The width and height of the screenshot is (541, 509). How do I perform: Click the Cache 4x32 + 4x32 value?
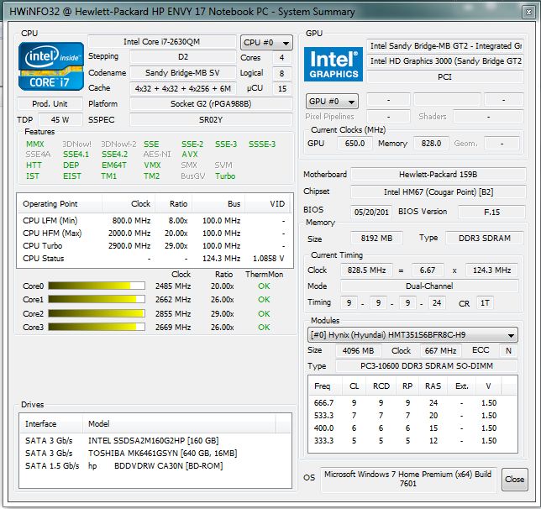(x=183, y=89)
